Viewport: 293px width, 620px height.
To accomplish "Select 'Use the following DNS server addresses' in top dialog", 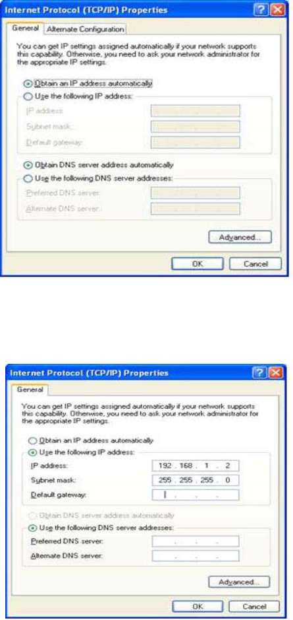I will [x=98, y=179].
